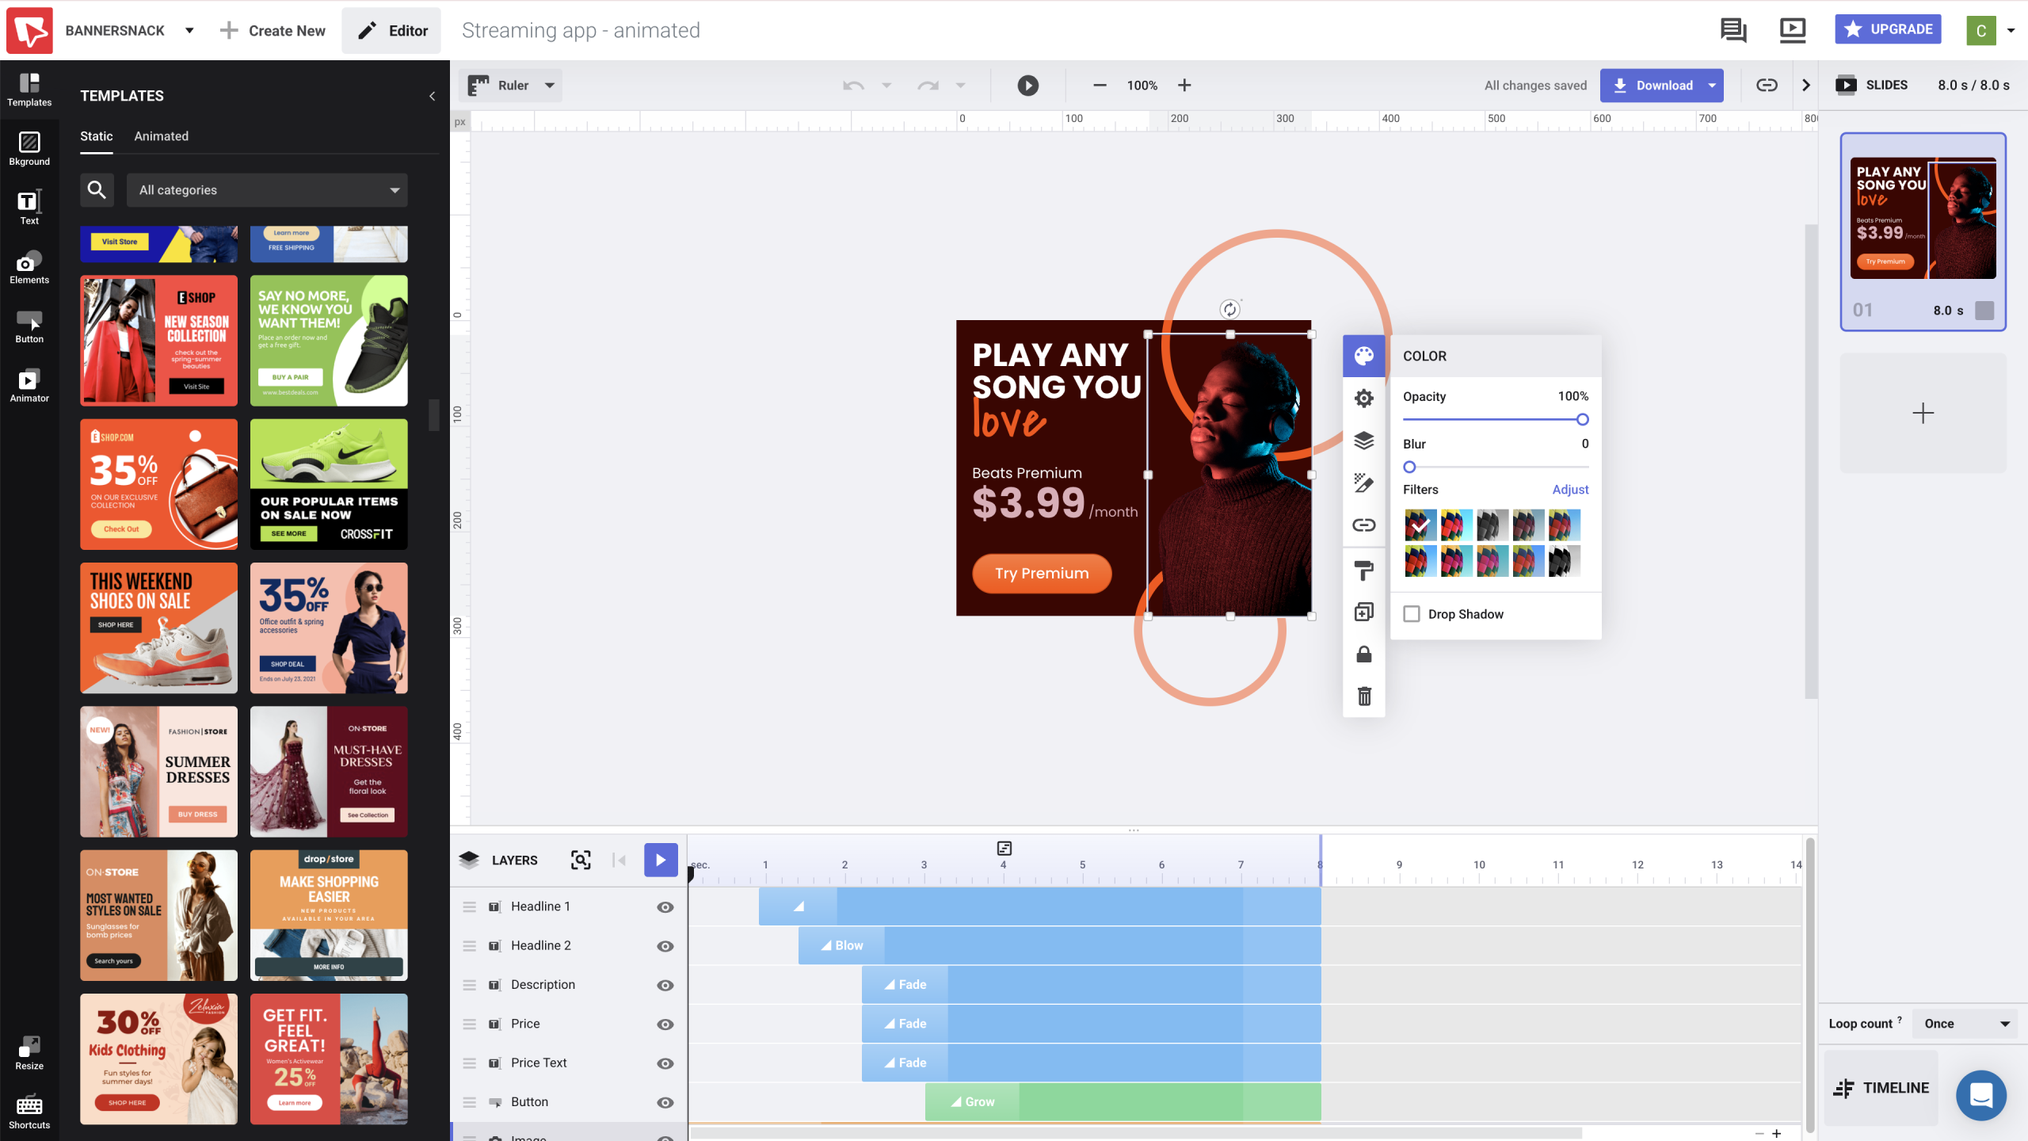This screenshot has height=1141, width=2028.
Task: Open the Editor tab
Action: pyautogui.click(x=391, y=30)
